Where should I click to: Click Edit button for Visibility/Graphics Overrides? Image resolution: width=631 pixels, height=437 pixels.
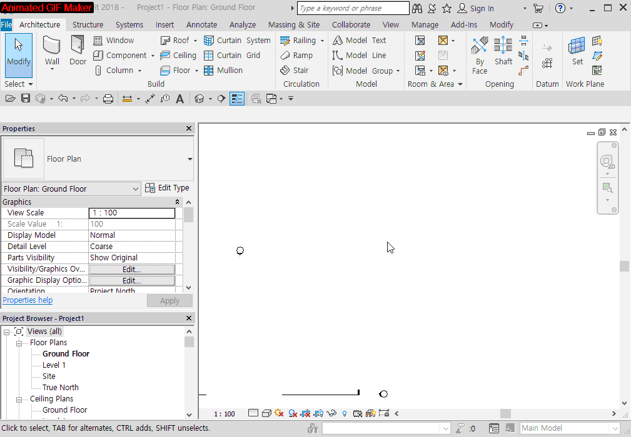tap(131, 269)
